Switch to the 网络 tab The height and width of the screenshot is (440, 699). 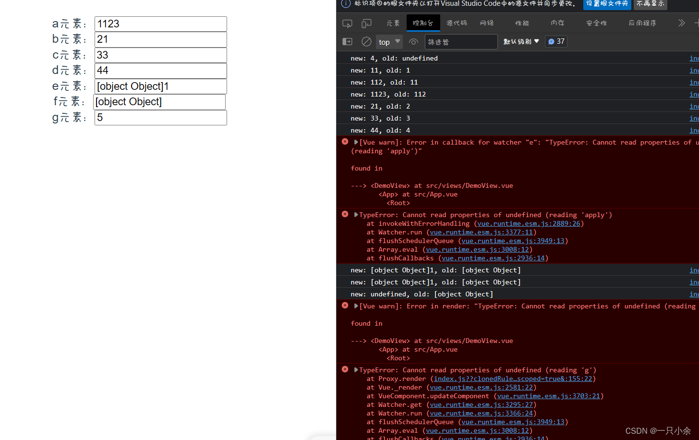pos(487,23)
